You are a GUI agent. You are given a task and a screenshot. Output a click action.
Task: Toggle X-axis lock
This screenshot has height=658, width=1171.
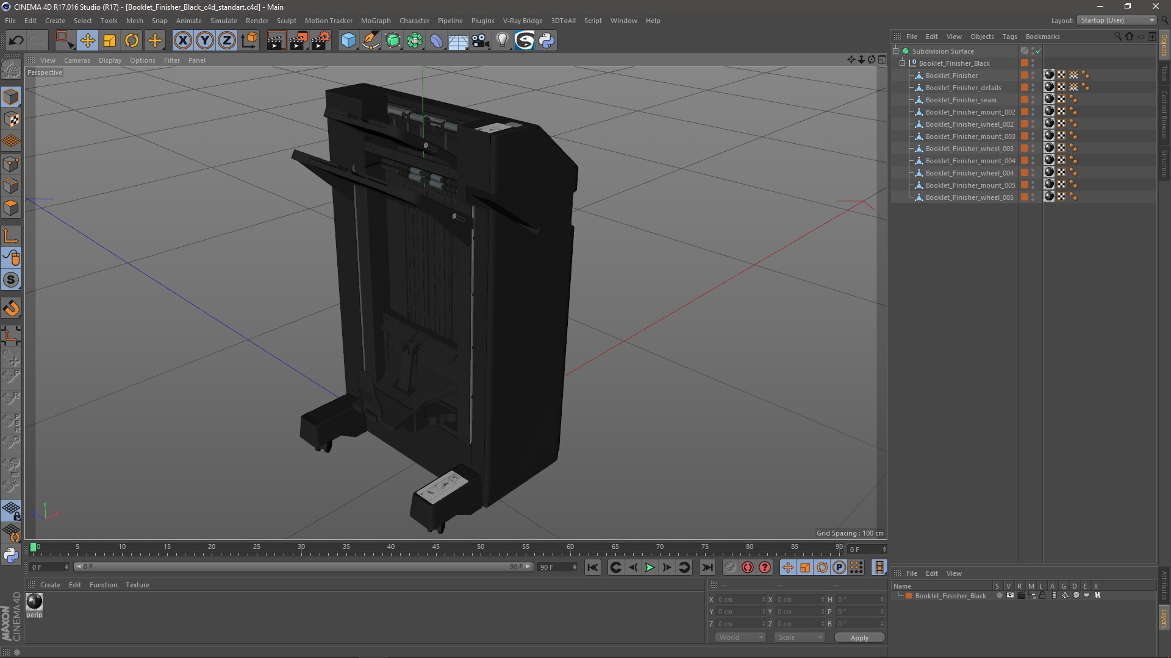182,41
